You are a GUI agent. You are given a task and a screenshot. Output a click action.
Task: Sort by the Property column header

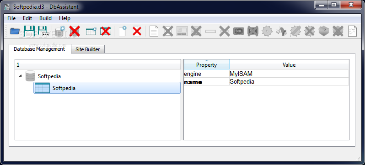206,65
